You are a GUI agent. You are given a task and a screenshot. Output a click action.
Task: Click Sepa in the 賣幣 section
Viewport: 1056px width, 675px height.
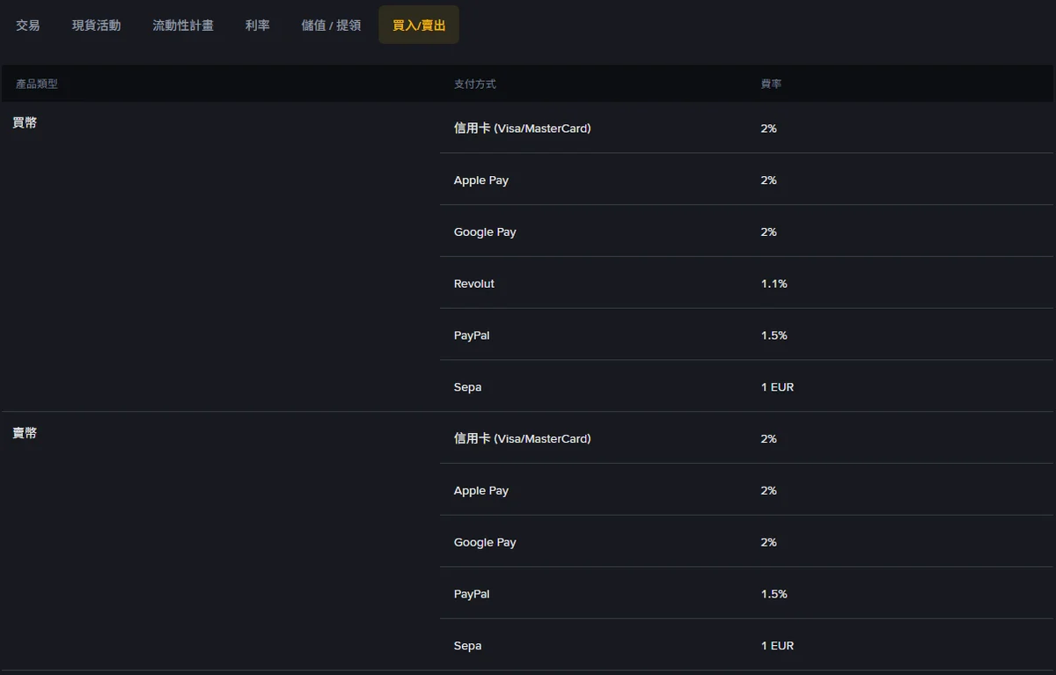(x=467, y=646)
